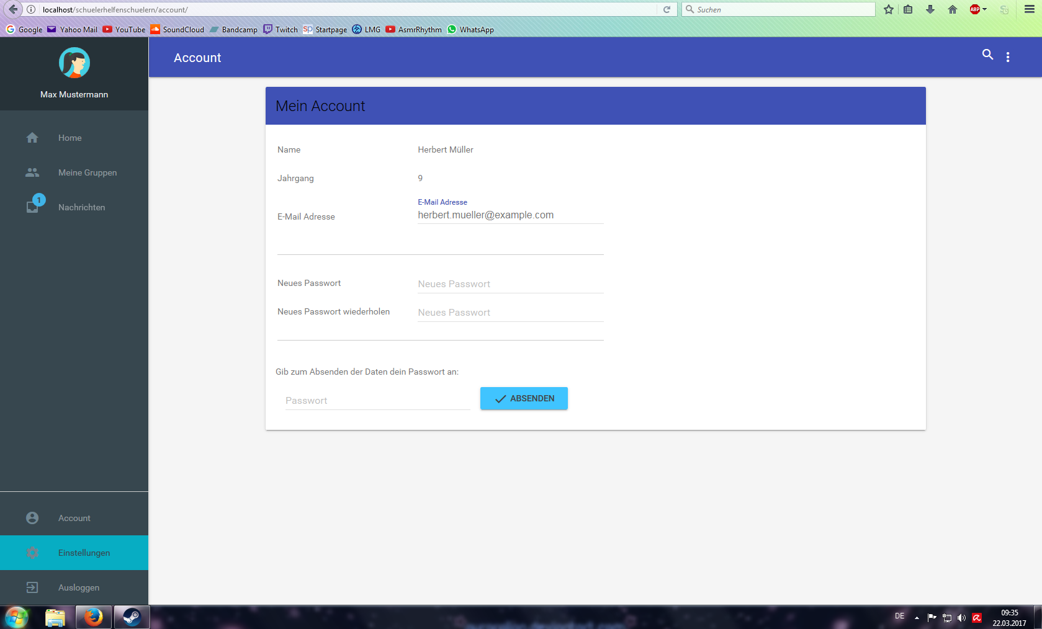Open the Adblock Plus dropdown arrow
This screenshot has height=629, width=1042.
point(984,9)
